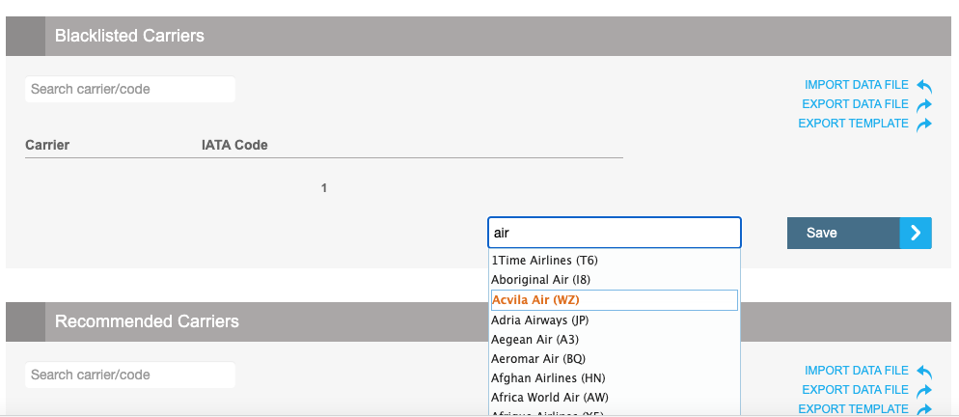
Task: Open IMPORT DATA FILE under Blacklisted Carriers
Action: 857,85
